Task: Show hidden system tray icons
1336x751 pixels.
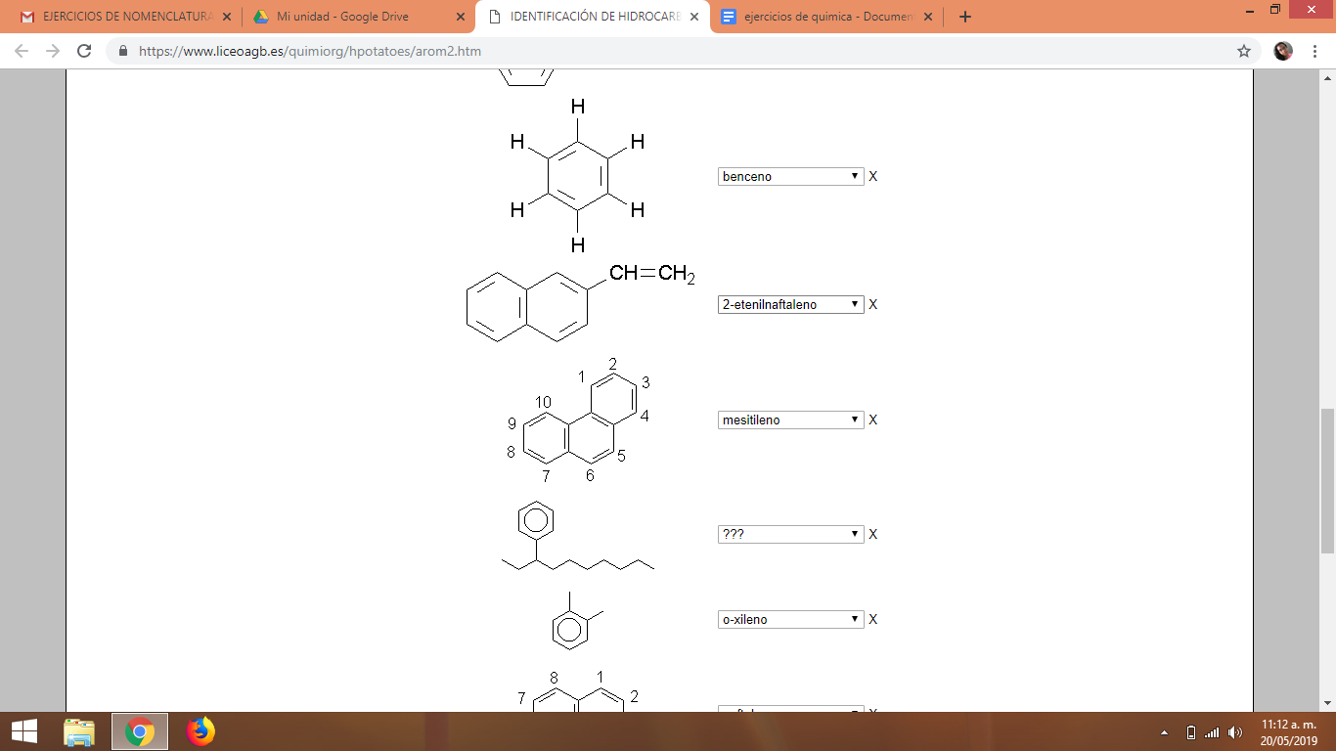Action: (1164, 732)
